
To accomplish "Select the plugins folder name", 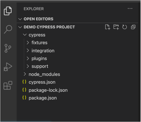I will point(39,59).
